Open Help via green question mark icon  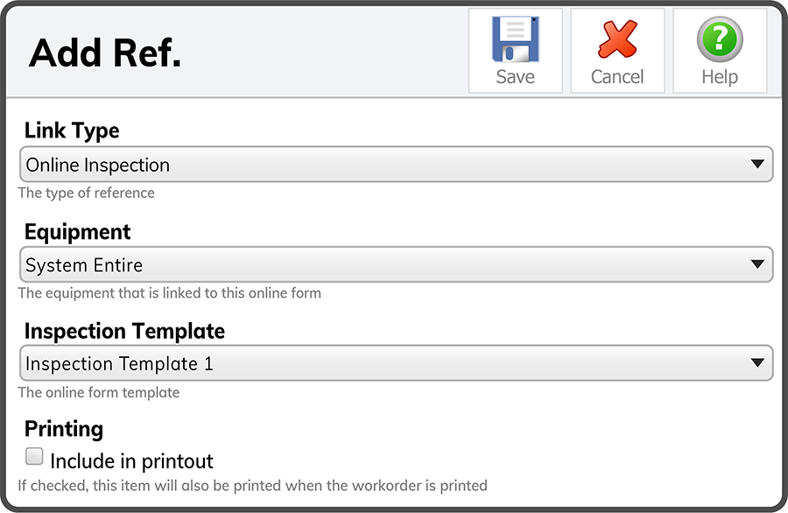720,39
